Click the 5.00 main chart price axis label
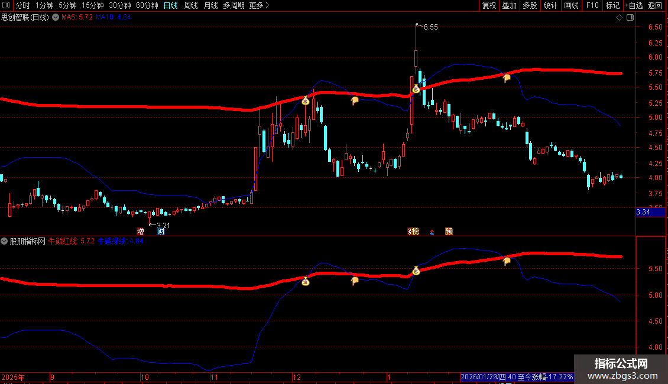 (x=655, y=118)
